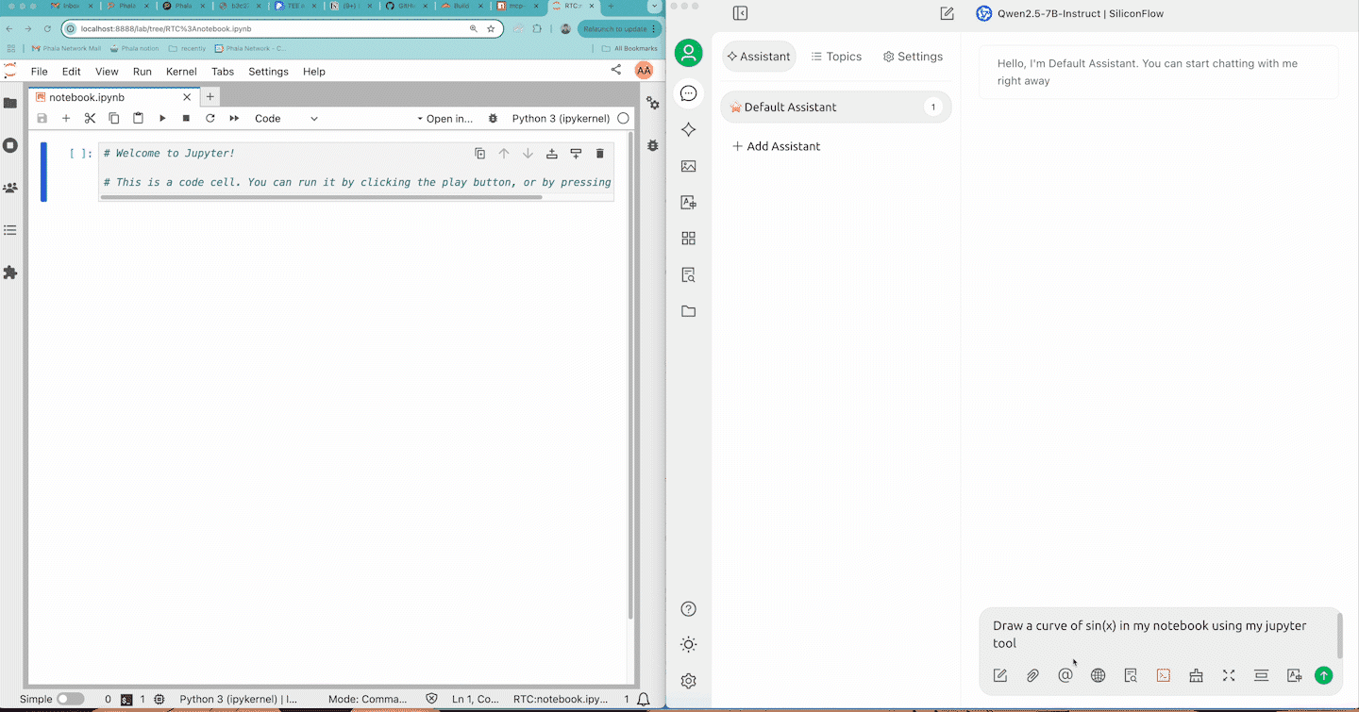Cut the selected cell with scissors icon
1359x712 pixels.
(x=90, y=119)
